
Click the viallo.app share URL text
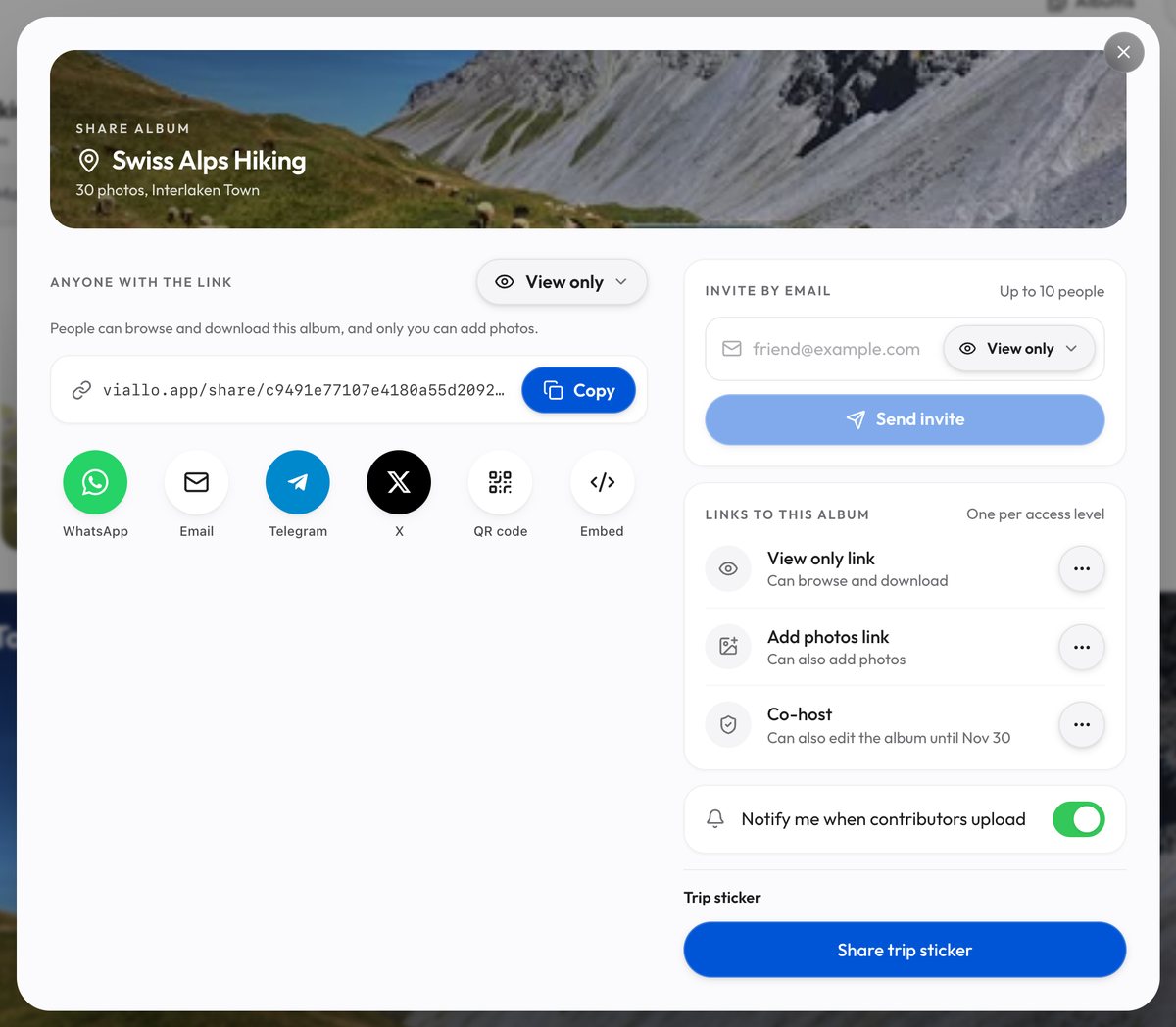[x=304, y=390]
